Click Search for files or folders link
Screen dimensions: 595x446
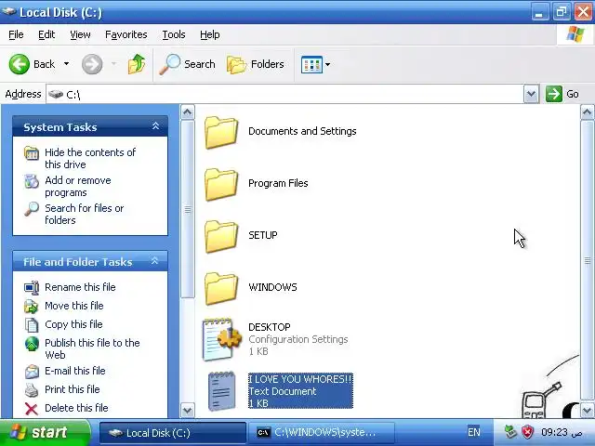(x=85, y=214)
